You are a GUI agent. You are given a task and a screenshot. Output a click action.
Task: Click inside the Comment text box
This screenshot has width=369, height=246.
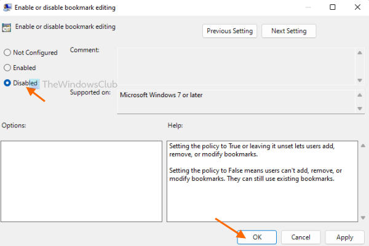[234, 65]
